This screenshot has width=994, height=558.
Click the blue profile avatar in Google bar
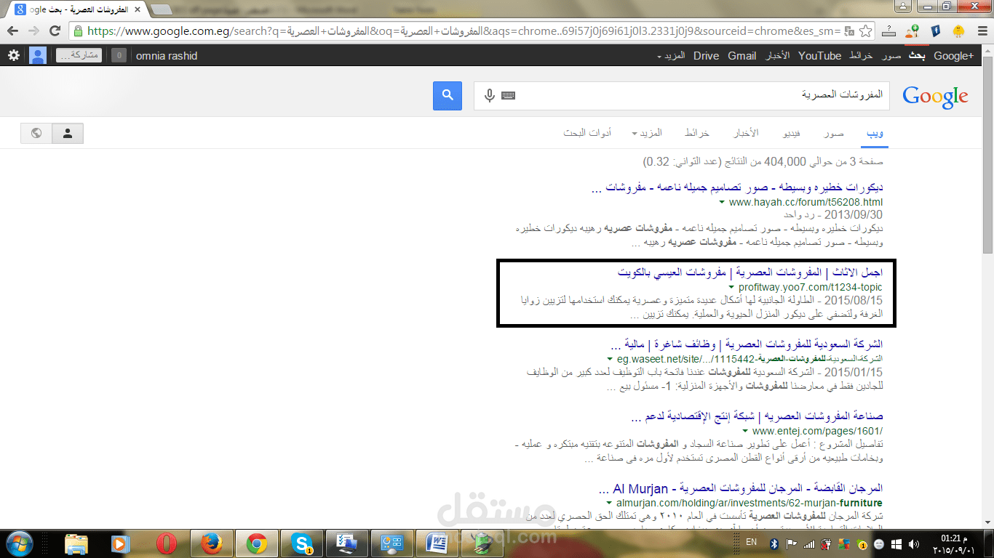coord(38,55)
